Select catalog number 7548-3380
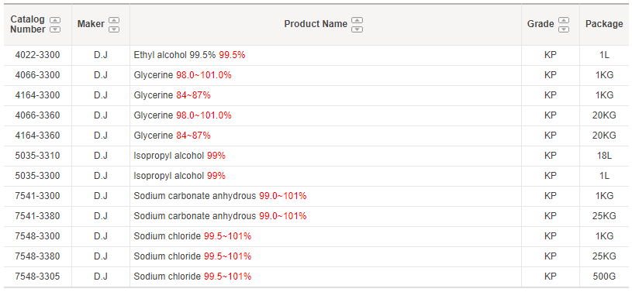Image resolution: width=632 pixels, height=292 pixels. point(37,256)
